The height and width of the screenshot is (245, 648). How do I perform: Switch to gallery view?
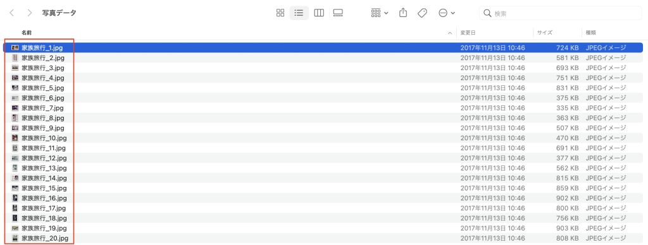338,13
